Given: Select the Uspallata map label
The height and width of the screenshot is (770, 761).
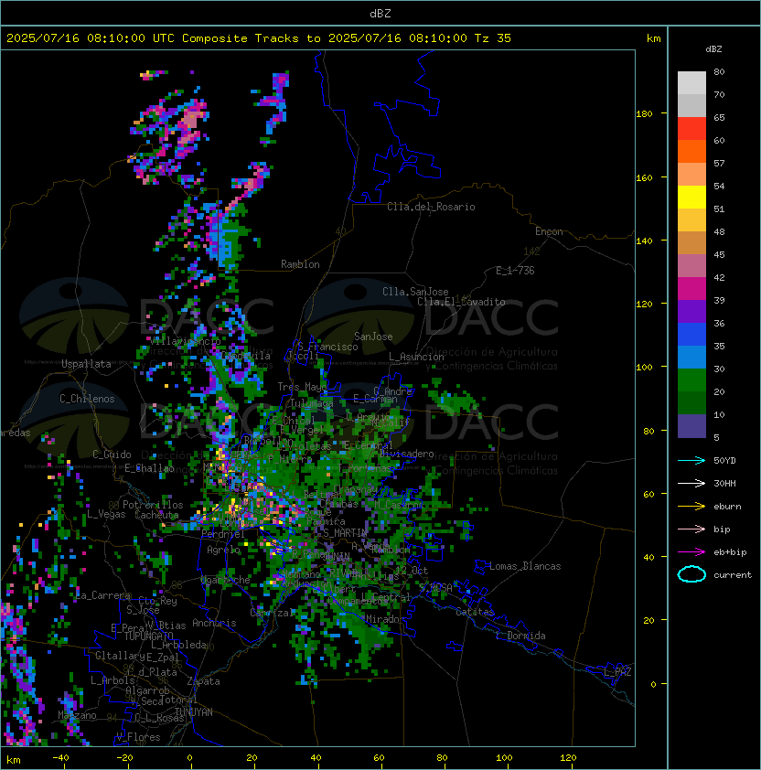Looking at the screenshot, I should coord(86,364).
